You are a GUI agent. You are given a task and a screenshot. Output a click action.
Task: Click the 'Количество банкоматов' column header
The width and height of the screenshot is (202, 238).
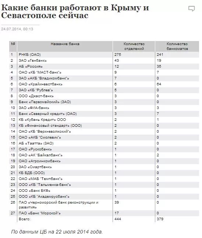pyautogui.click(x=177, y=46)
